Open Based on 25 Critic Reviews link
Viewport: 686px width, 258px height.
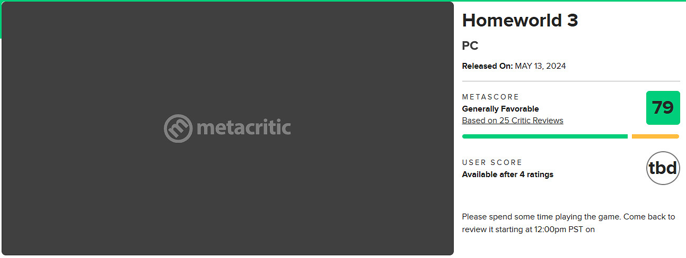tap(512, 121)
